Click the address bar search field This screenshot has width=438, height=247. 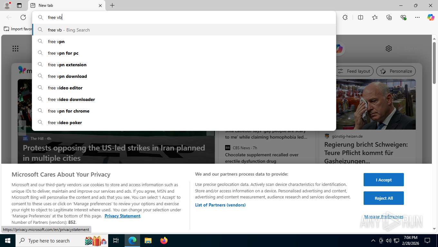184,17
